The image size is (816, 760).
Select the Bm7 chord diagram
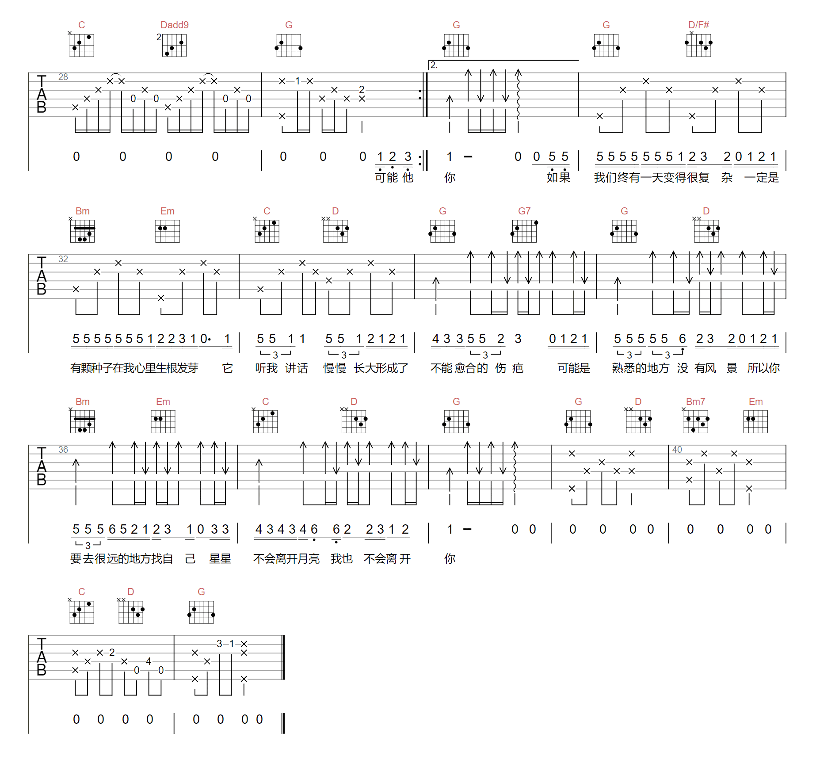[x=696, y=421]
